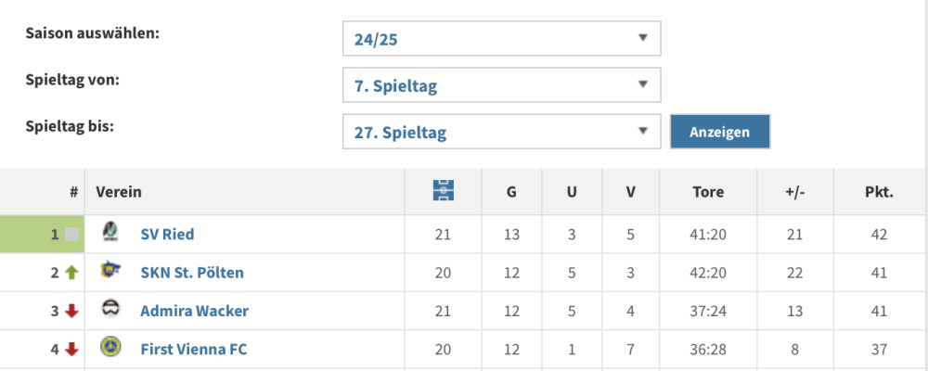
Task: Go to the First Vienna FC page
Action: point(193,350)
